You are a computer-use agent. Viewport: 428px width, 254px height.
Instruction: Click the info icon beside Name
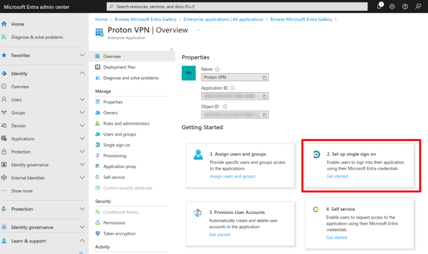pos(217,69)
